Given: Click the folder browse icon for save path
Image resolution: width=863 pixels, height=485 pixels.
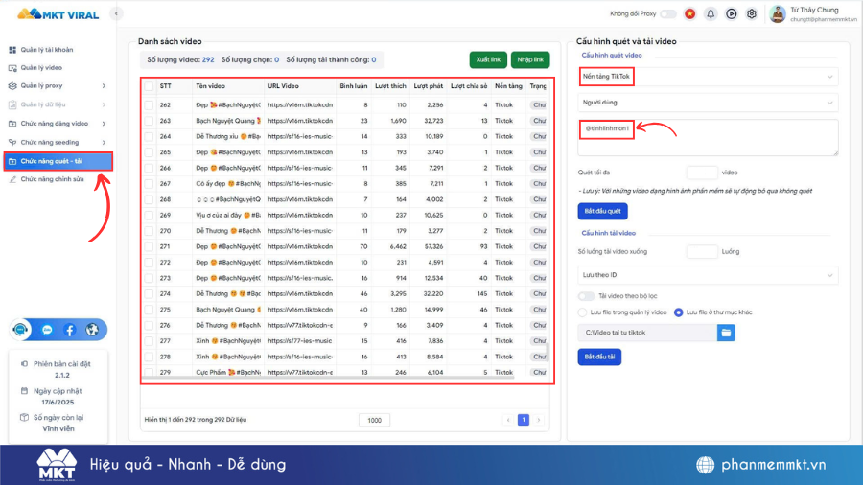Looking at the screenshot, I should [726, 333].
